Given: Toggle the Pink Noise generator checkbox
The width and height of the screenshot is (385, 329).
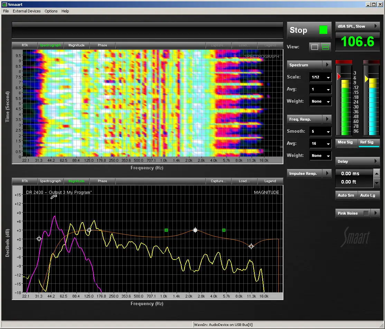Looking at the screenshot, I should (x=366, y=213).
